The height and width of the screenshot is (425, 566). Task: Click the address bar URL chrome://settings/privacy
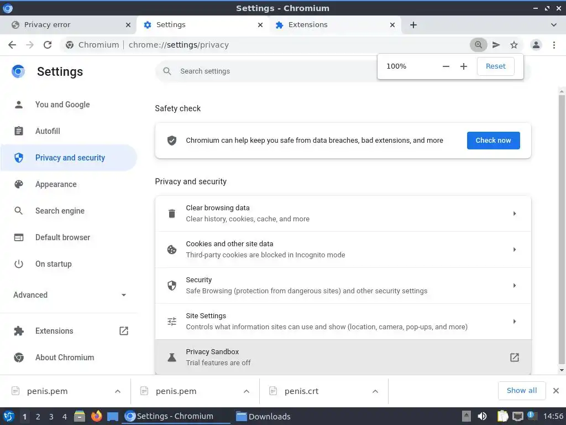pos(179,45)
